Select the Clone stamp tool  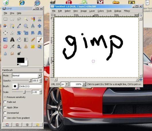click(x=26, y=47)
